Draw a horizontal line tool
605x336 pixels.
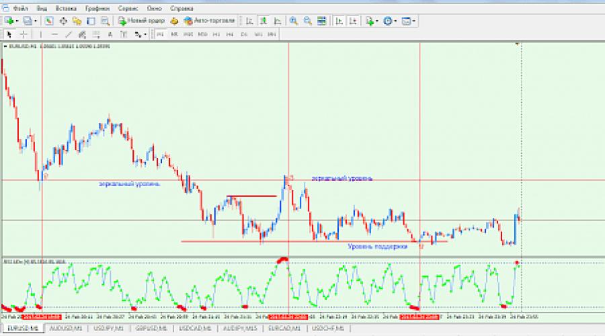click(54, 34)
